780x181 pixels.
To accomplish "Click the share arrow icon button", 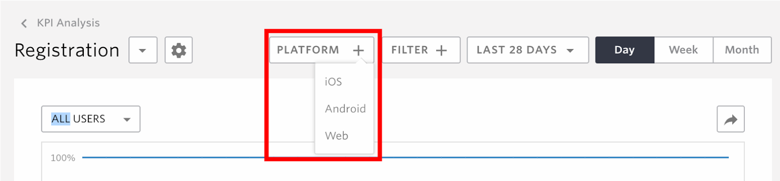I will click(x=730, y=119).
